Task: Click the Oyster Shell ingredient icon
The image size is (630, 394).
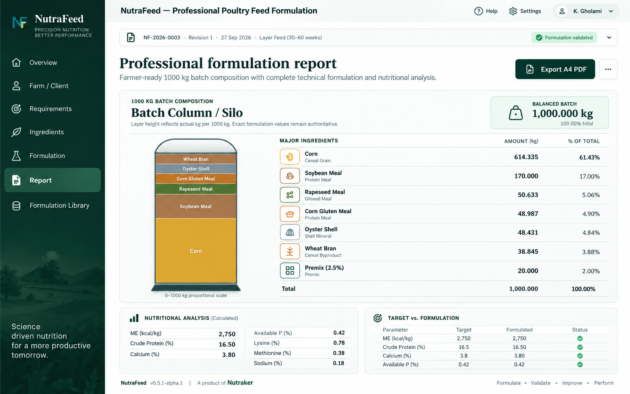Action: pos(290,232)
